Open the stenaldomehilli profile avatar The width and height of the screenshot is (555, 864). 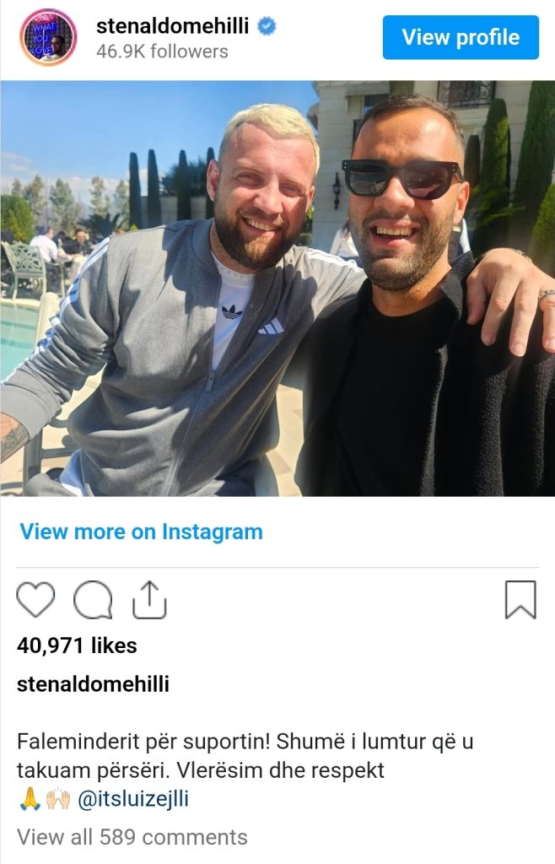point(48,37)
